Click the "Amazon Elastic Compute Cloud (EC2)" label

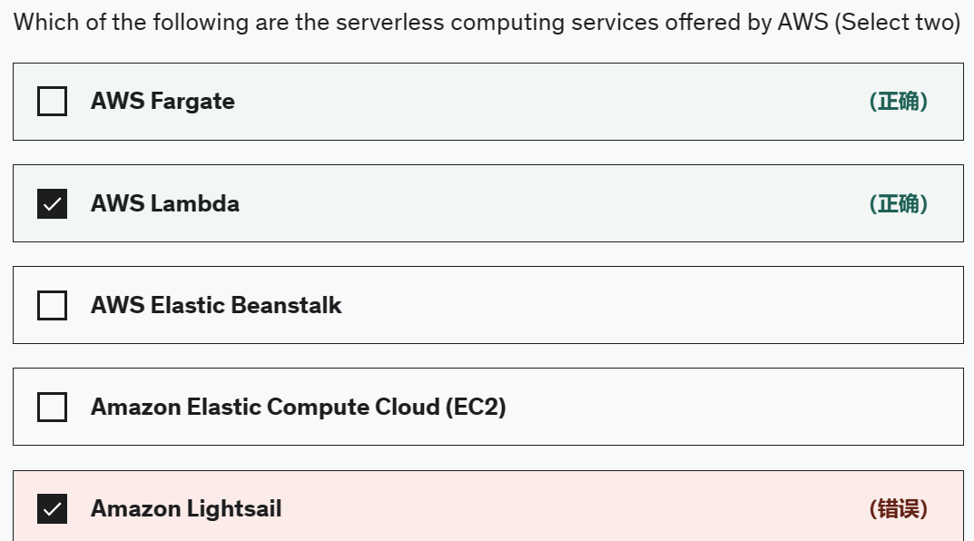[x=298, y=407]
